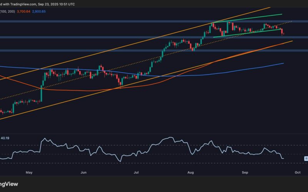
Task: Click the right end of the dotted channel midline
Action: tap(291, 22)
